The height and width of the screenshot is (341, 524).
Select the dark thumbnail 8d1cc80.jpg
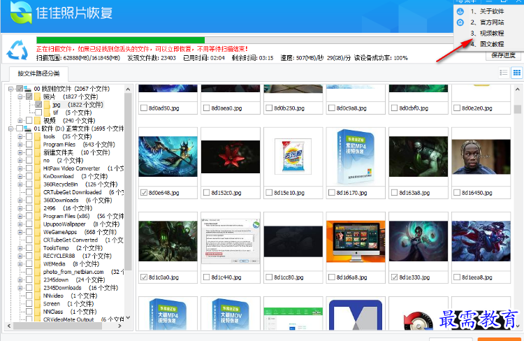point(293,241)
